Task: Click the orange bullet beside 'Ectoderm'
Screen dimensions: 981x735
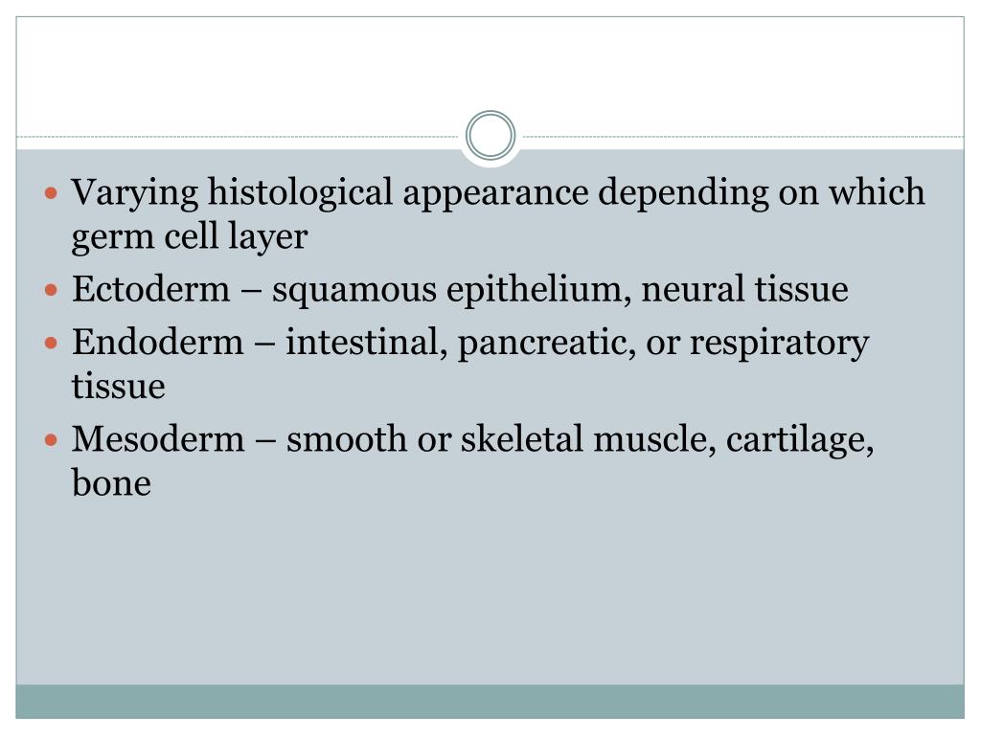Action: (x=52, y=290)
